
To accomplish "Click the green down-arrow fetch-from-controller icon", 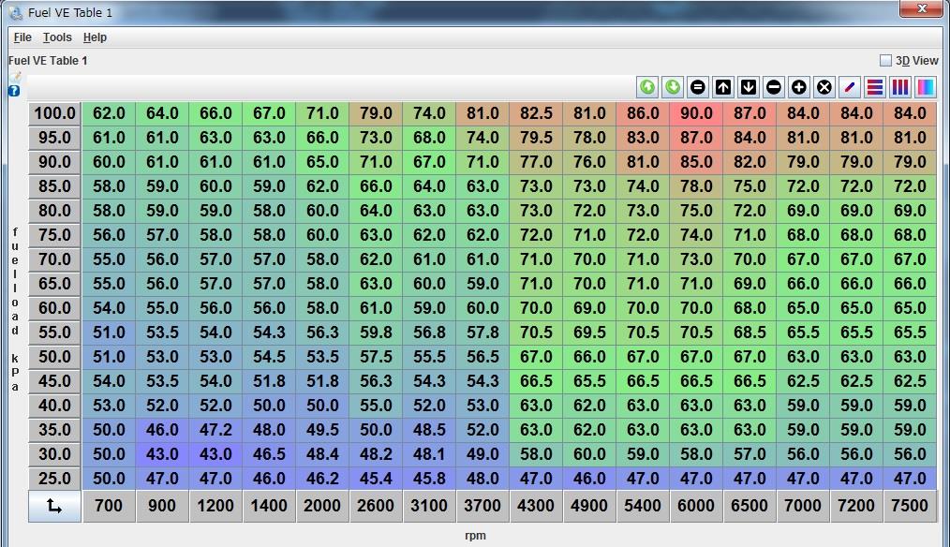I will [673, 87].
